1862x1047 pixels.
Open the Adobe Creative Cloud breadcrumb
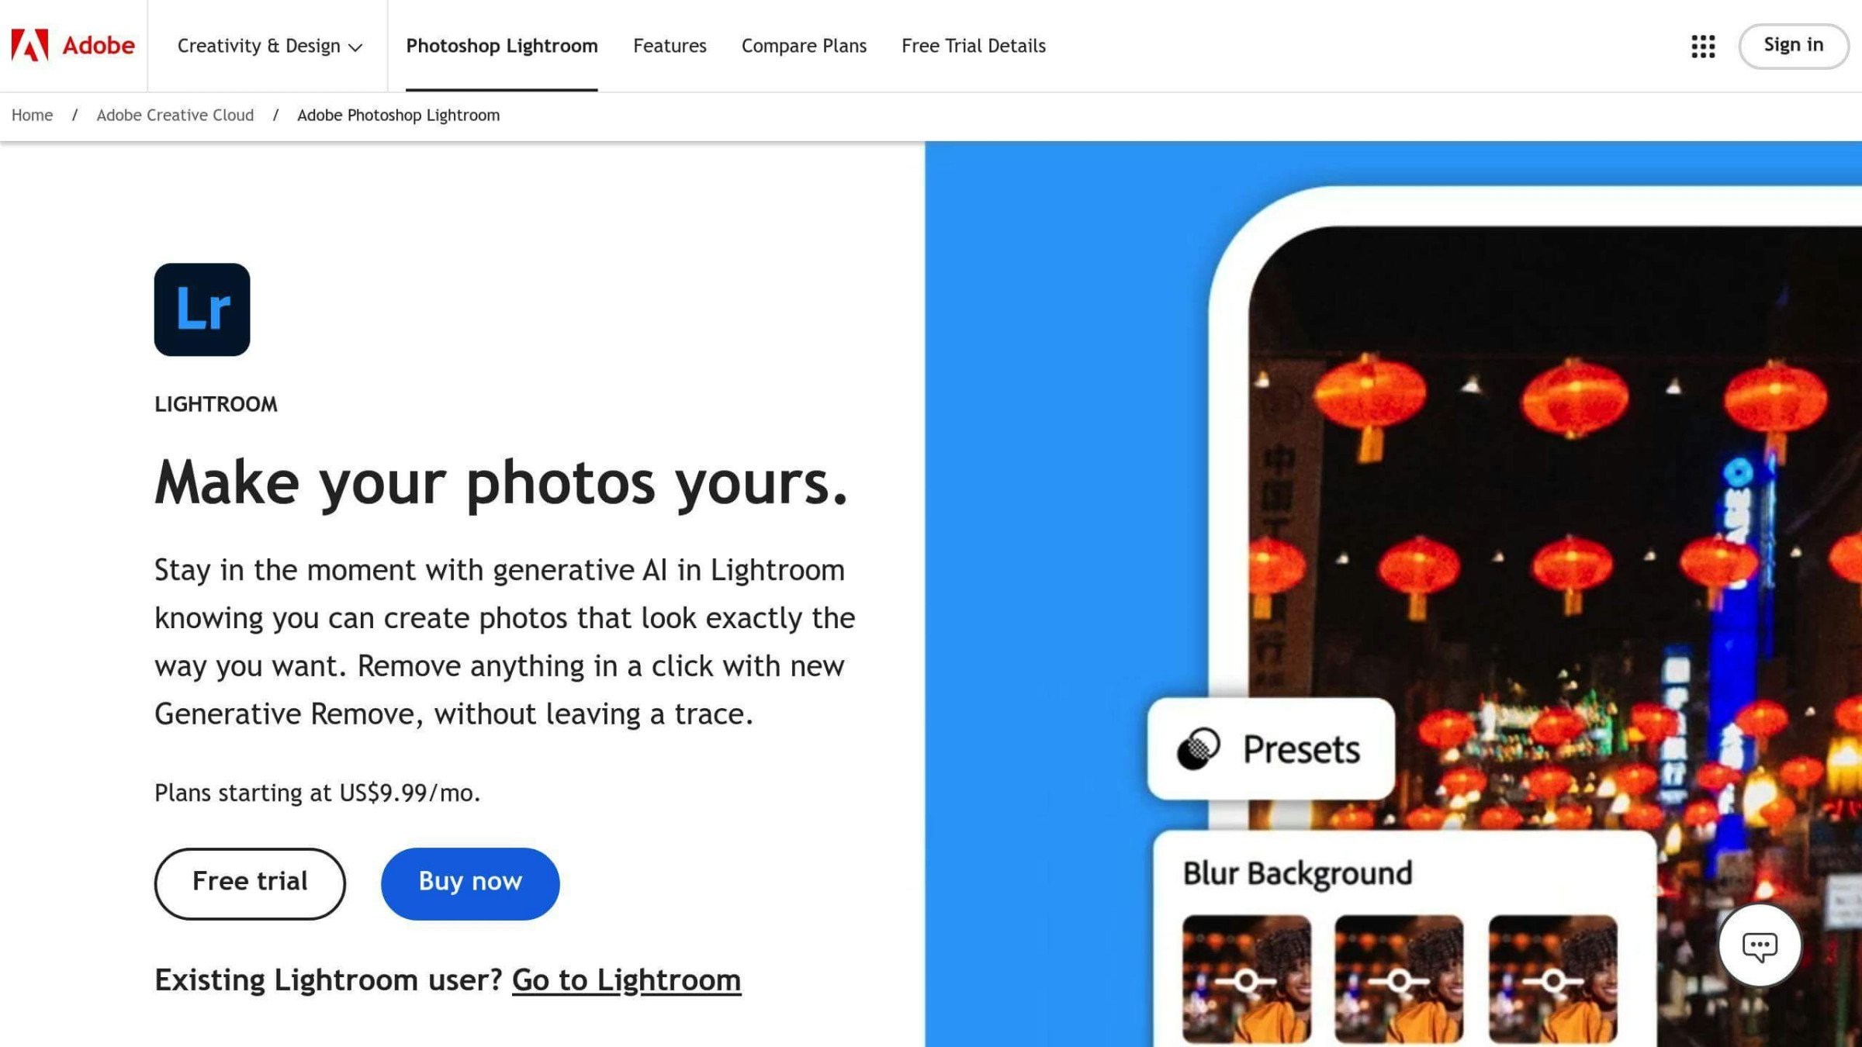[x=175, y=116]
